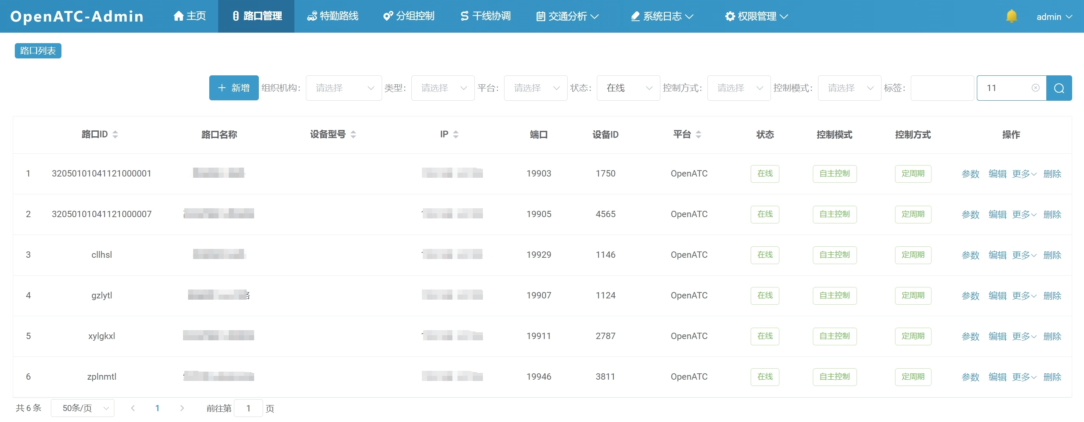
Task: Switch to 主页 in navigation bar
Action: click(x=190, y=16)
